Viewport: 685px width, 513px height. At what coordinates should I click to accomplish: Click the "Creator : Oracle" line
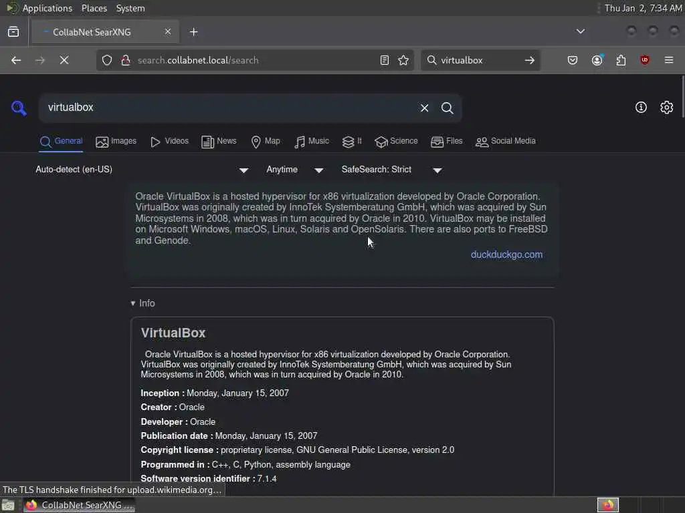173,407
